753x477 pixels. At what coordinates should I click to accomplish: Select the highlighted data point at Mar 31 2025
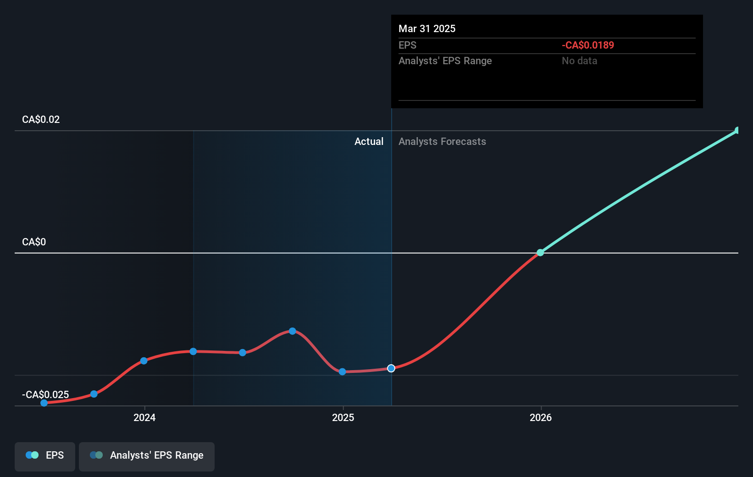391,368
